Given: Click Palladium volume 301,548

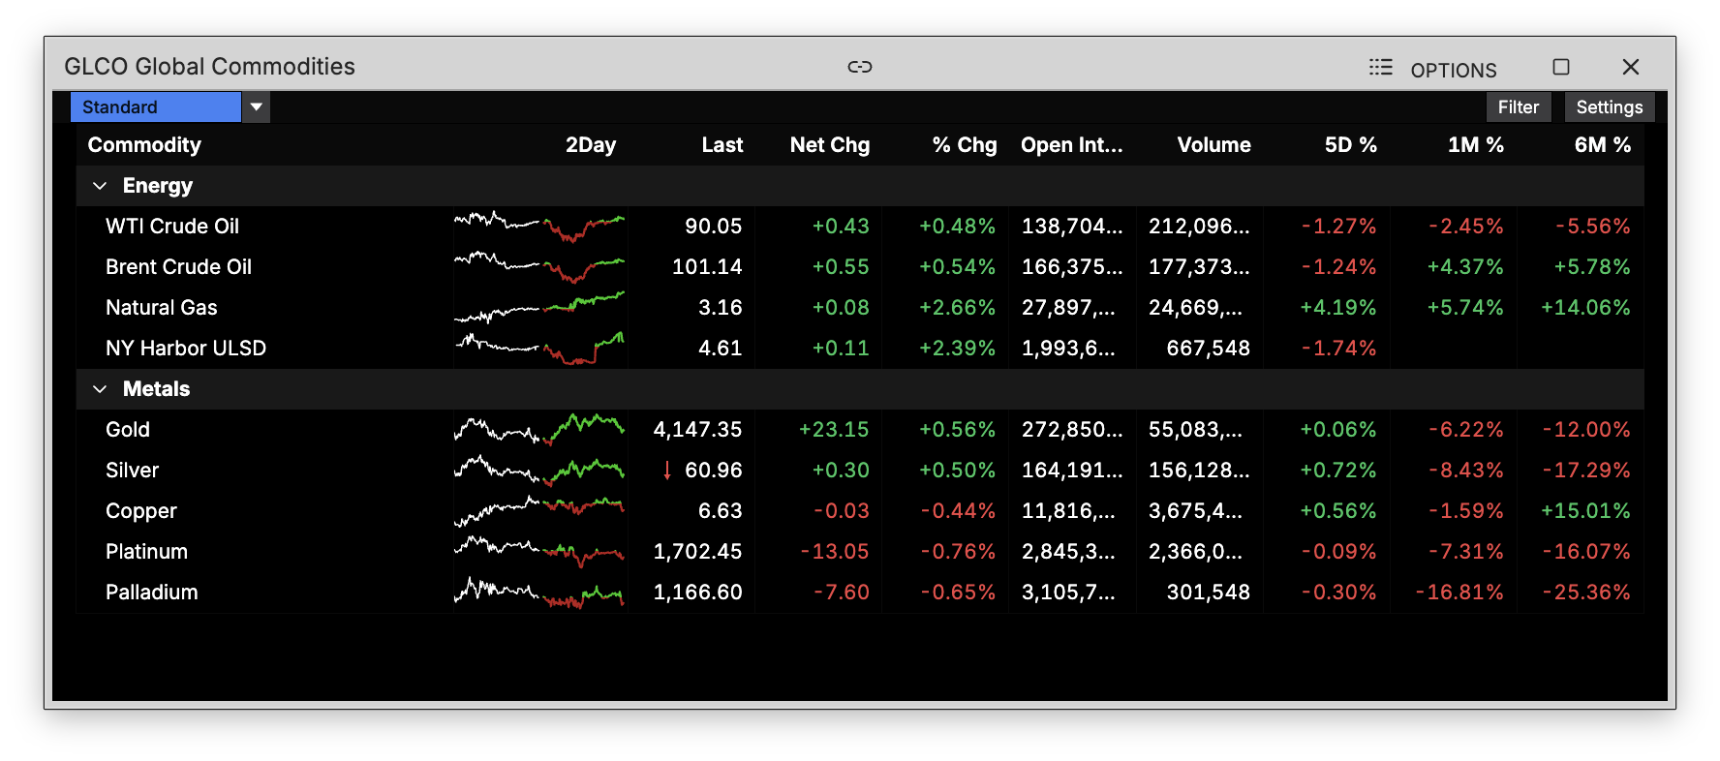Looking at the screenshot, I should pos(1209,593).
